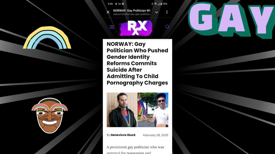Click author name Genevieve Gluck
The width and height of the screenshot is (275, 154).
pos(123,135)
